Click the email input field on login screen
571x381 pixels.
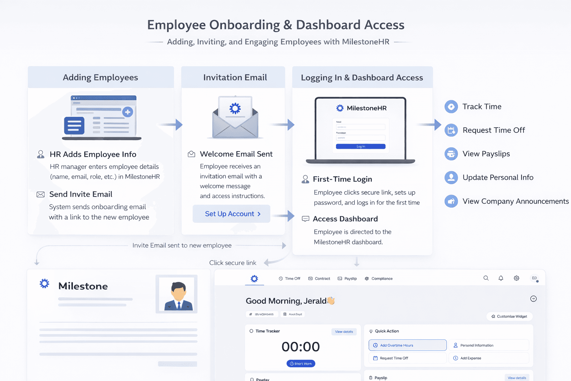[361, 127]
